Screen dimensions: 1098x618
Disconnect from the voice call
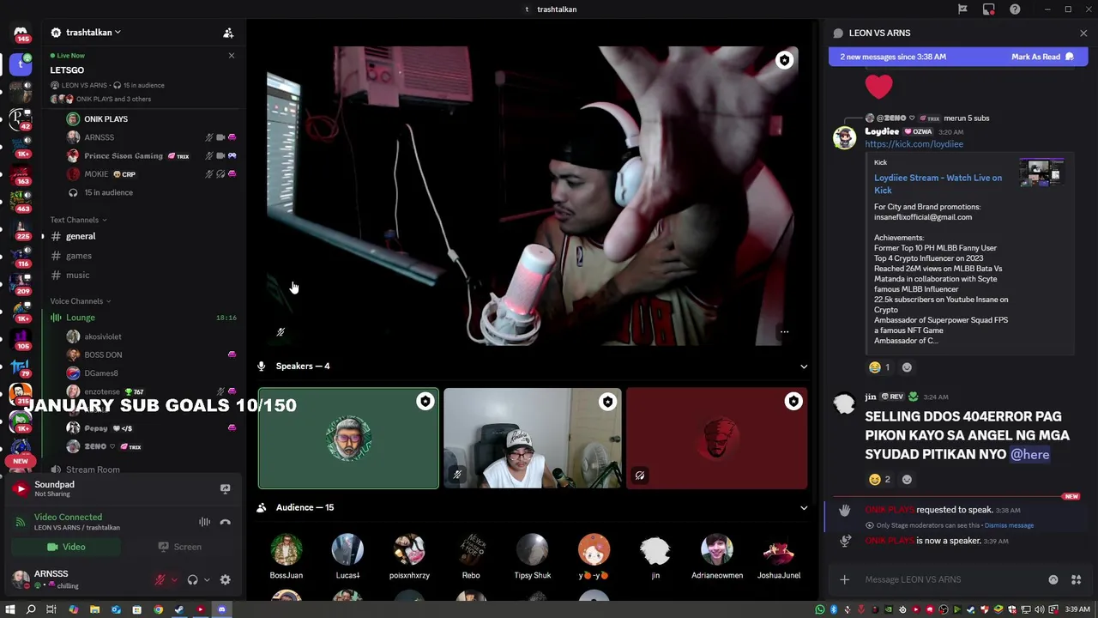(x=225, y=522)
